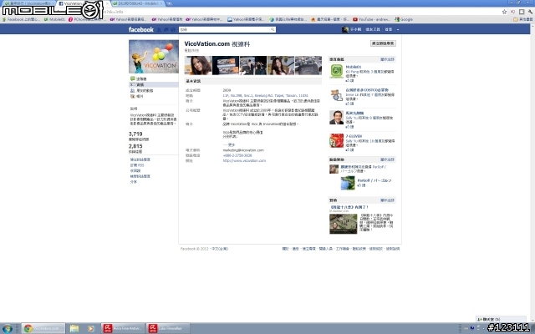This screenshot has width=535, height=334.
Task: Click the new tab button in Chrome
Action: [169, 3]
